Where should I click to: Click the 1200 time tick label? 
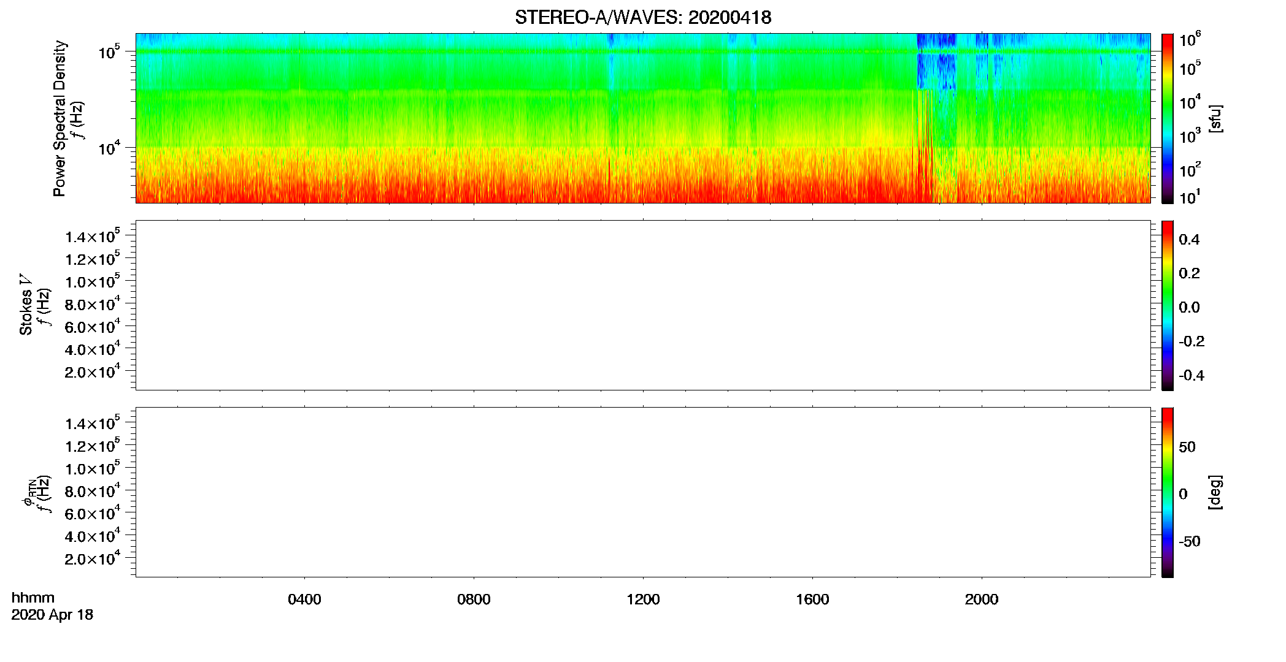pyautogui.click(x=643, y=599)
